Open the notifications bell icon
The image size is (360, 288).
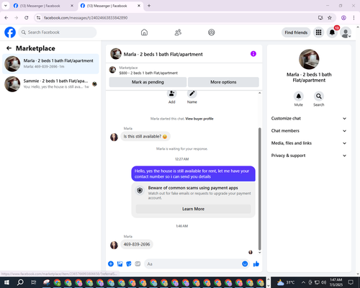tap(332, 32)
